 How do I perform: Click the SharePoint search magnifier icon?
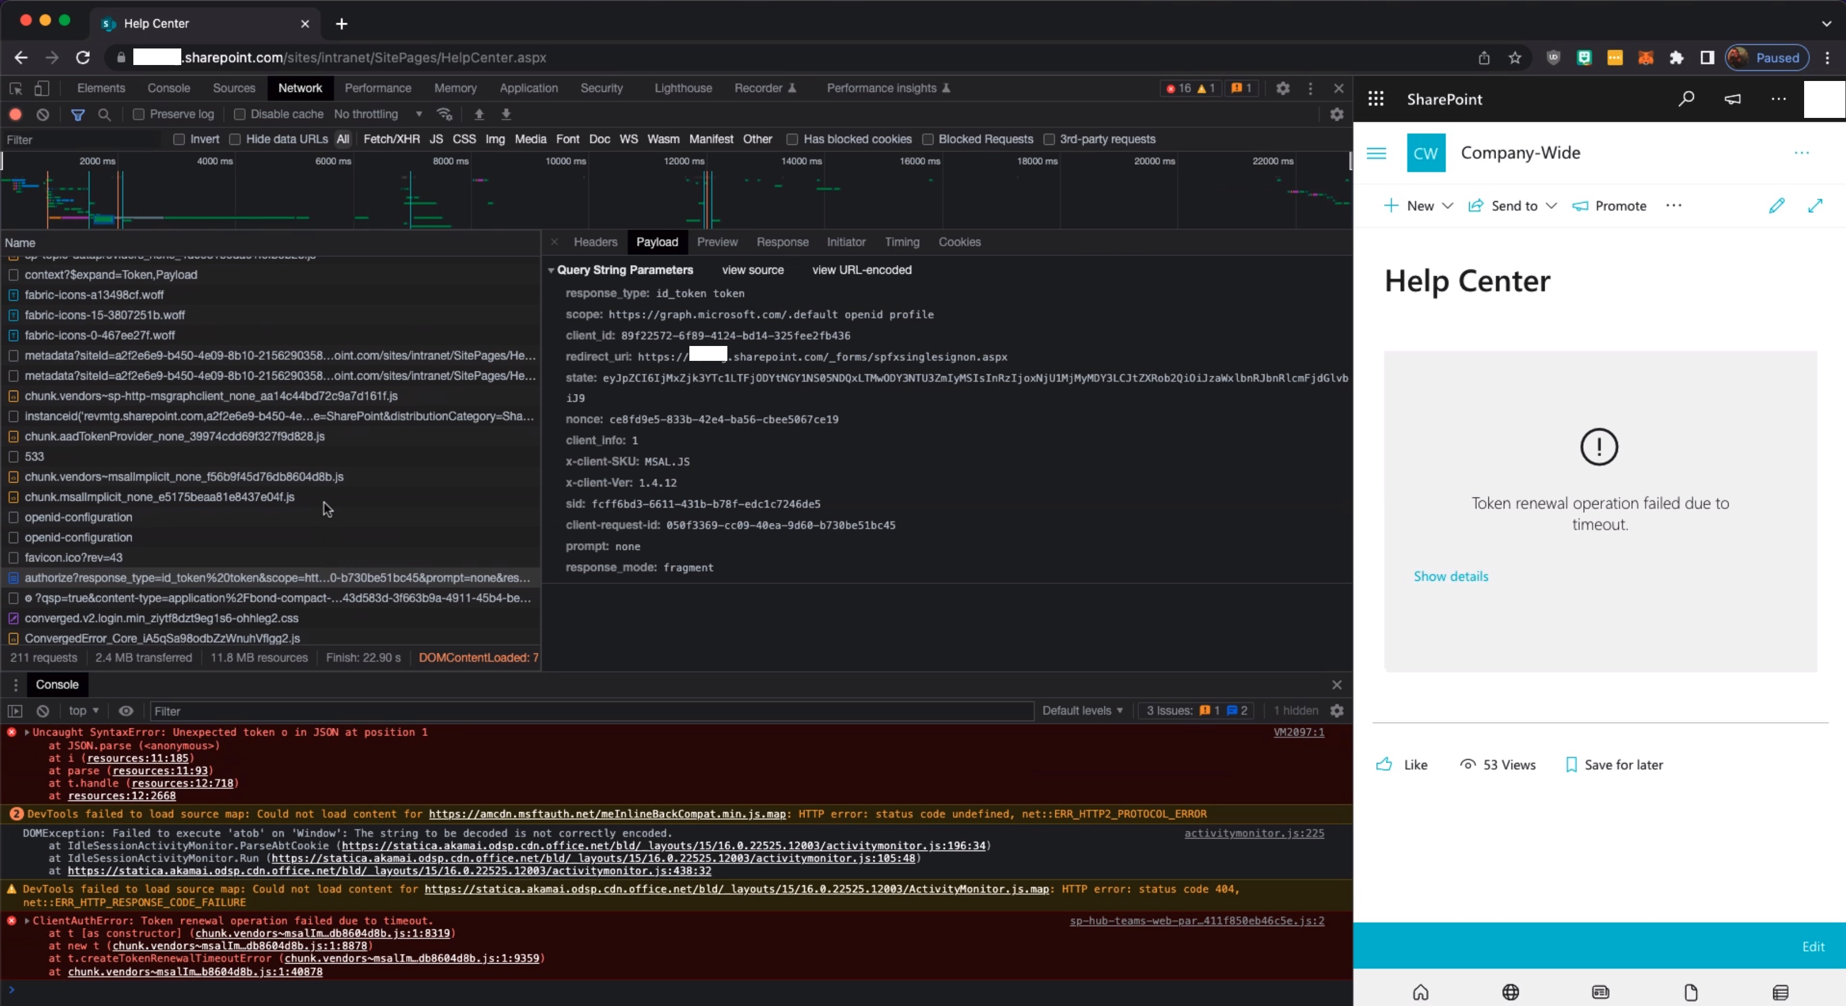(x=1686, y=99)
